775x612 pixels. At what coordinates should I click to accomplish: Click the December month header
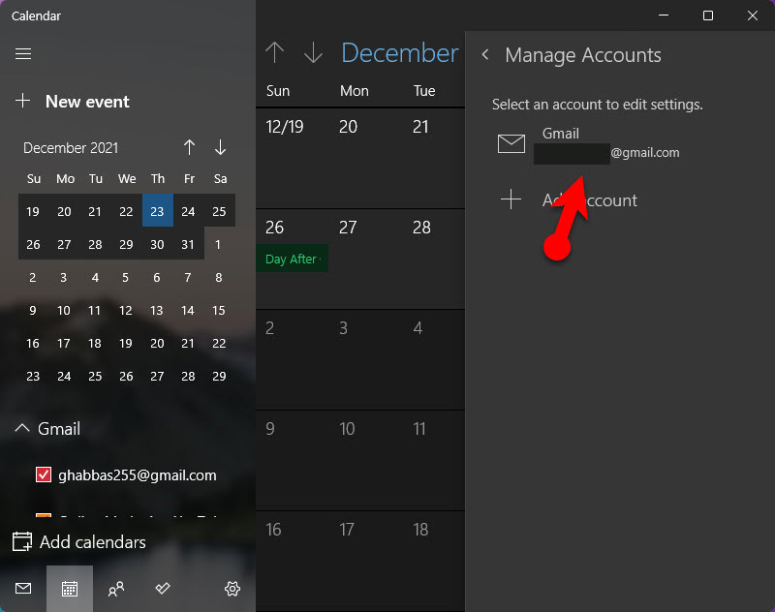399,53
